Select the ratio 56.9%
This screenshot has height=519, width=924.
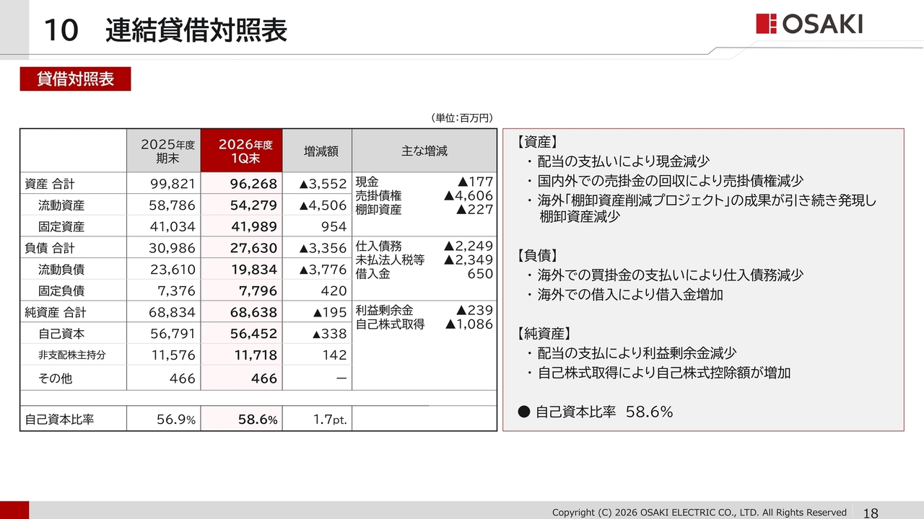pos(176,419)
